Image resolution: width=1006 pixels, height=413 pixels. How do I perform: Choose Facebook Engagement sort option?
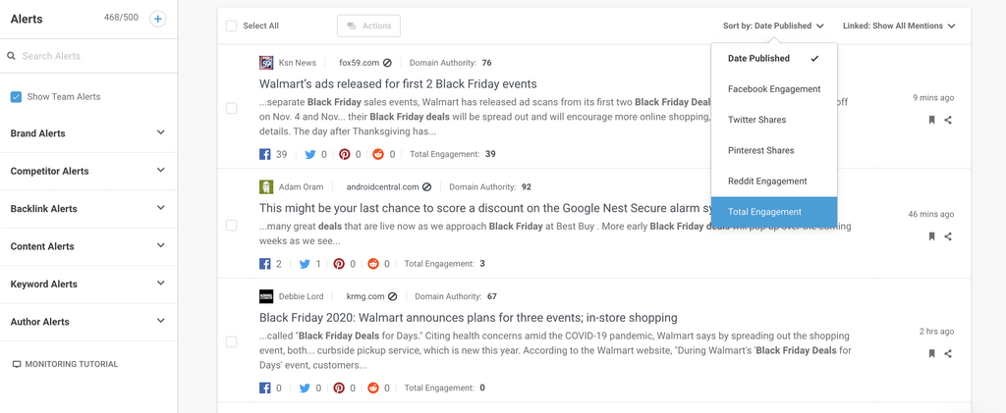click(773, 89)
